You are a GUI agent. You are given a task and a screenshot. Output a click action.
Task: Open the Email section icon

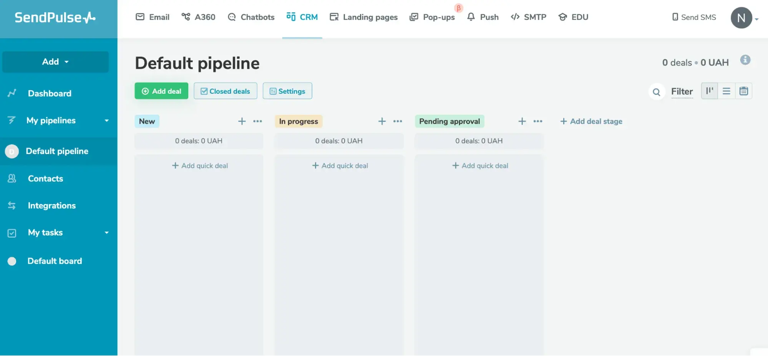coord(140,17)
